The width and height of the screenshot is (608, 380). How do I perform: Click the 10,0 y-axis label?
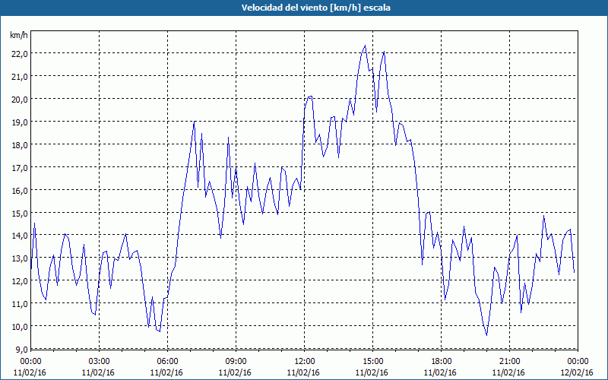(20, 326)
